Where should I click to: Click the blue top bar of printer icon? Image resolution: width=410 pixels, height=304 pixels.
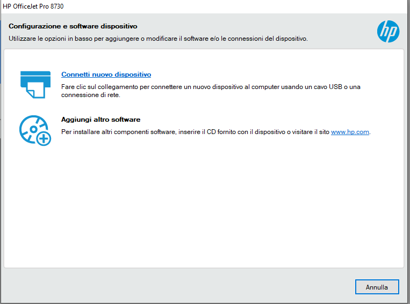(35, 76)
